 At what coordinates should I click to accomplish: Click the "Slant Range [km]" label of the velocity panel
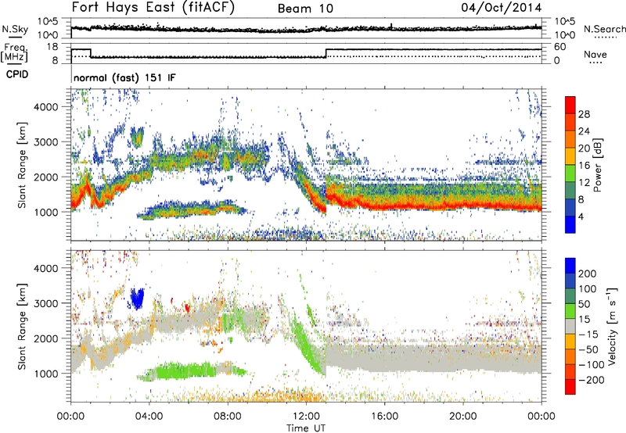22,326
